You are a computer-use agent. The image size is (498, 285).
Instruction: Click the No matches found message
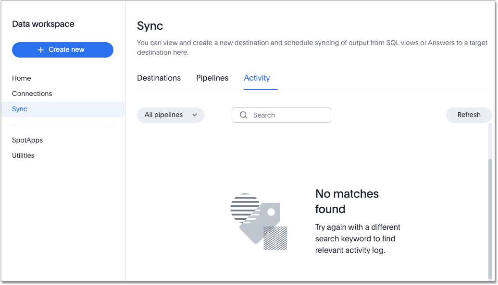pyautogui.click(x=346, y=202)
